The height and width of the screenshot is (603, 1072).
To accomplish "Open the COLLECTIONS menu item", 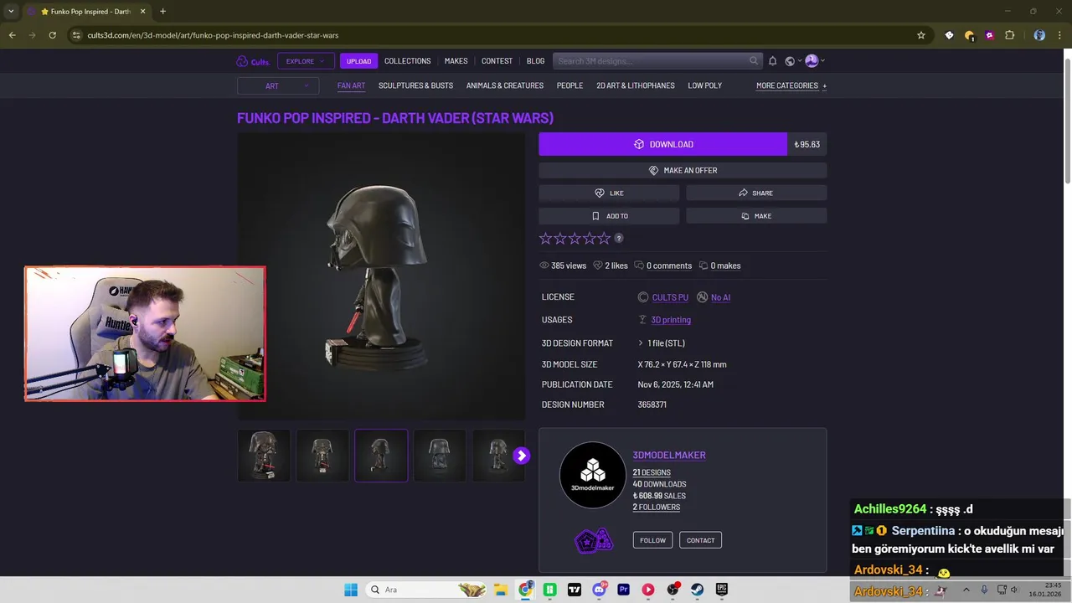I will (407, 61).
